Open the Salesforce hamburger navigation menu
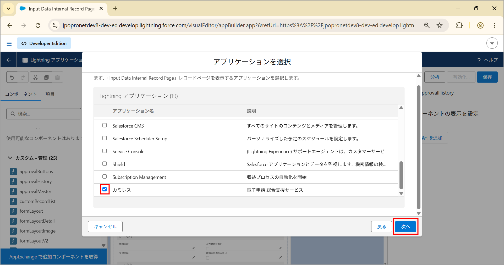The height and width of the screenshot is (265, 504). [9, 43]
